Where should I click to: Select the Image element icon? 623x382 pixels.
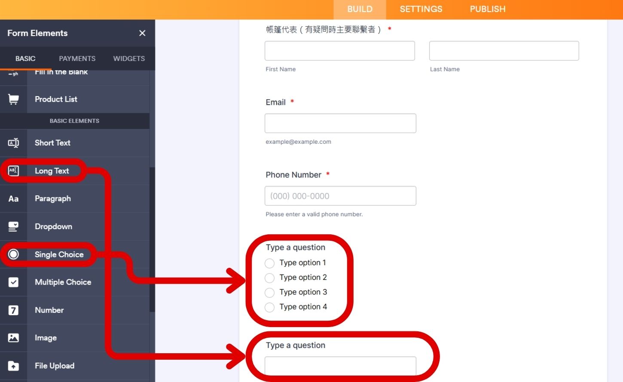[x=13, y=338]
